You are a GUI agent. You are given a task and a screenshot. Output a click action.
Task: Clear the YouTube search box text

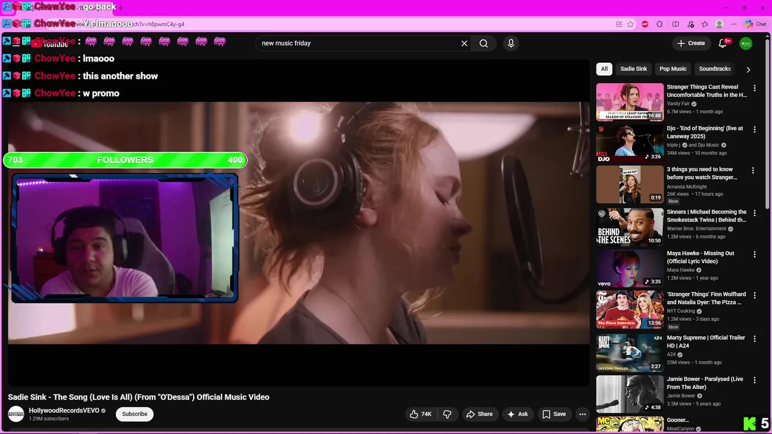pyautogui.click(x=464, y=43)
